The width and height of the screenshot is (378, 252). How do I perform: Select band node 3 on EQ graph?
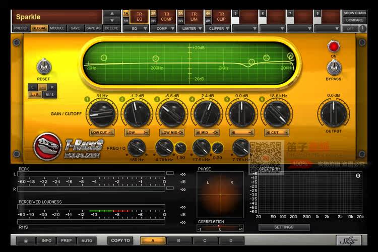pos(251,62)
